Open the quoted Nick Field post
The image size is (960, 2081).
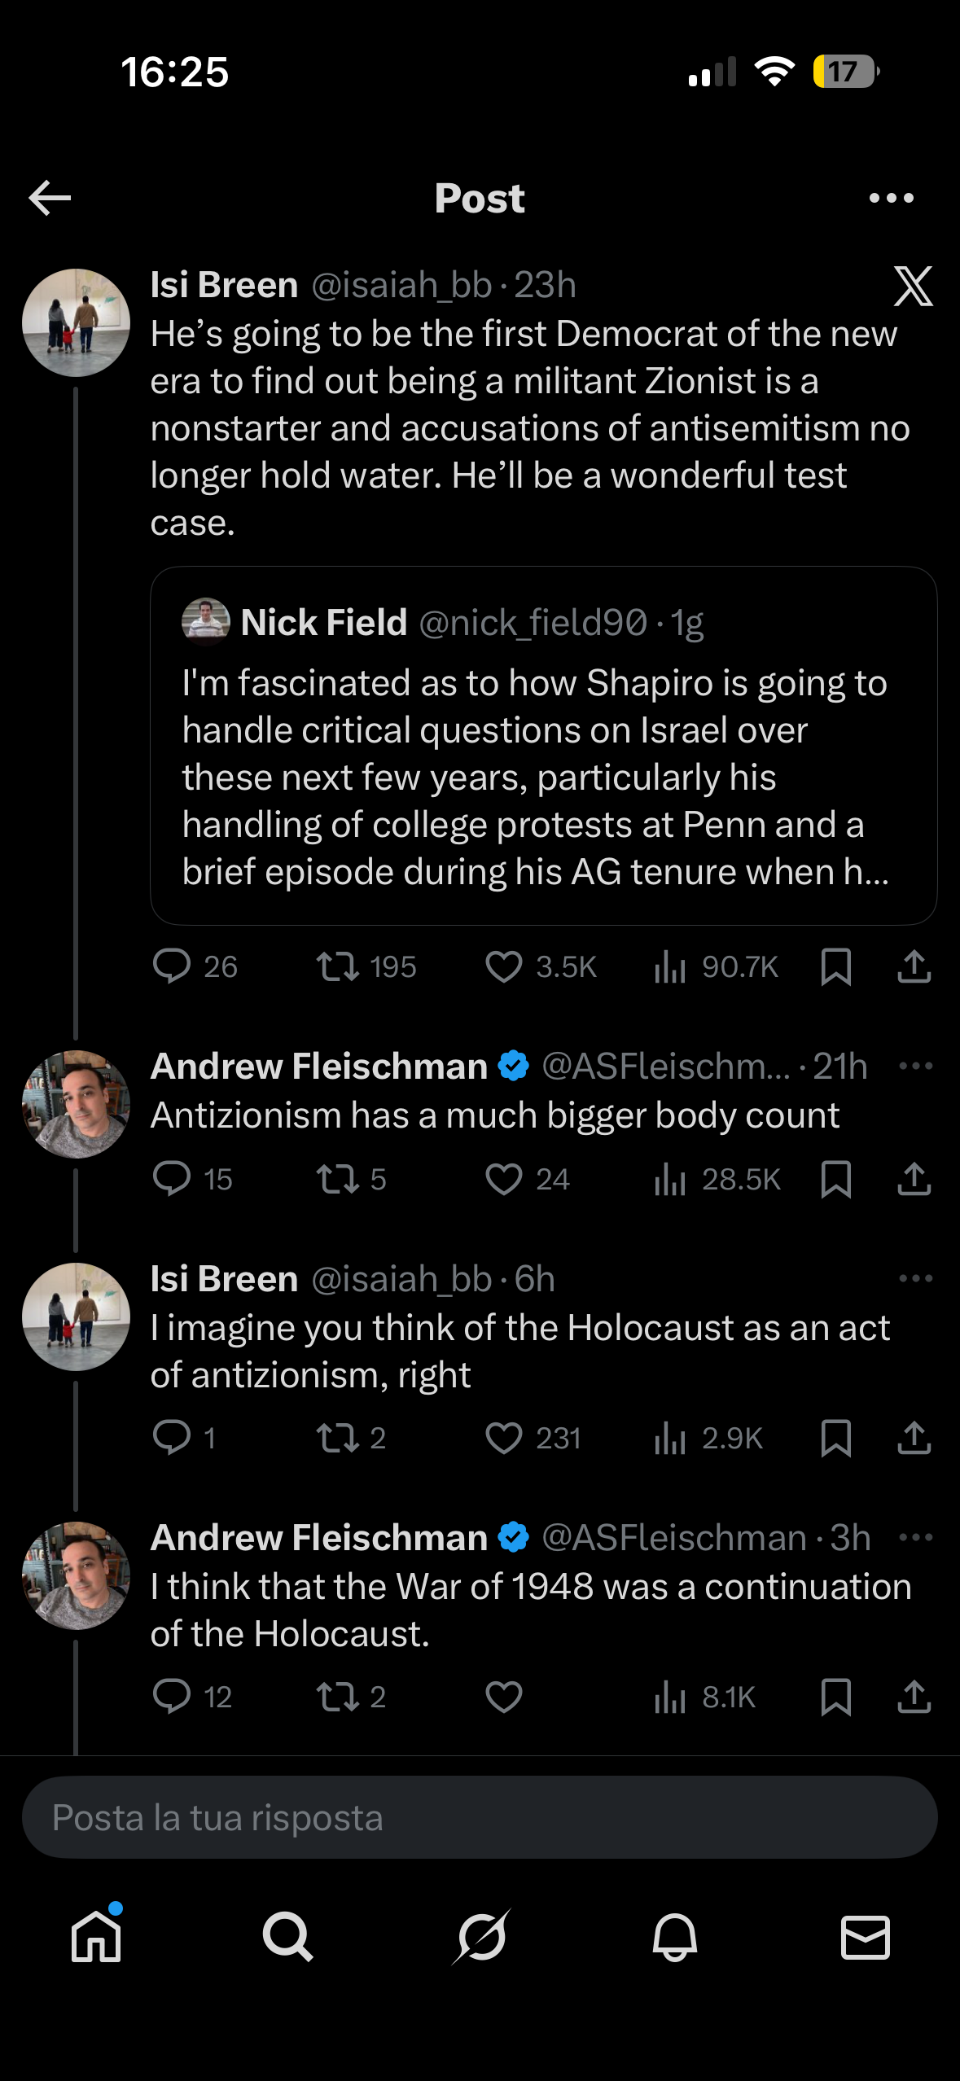coord(543,745)
